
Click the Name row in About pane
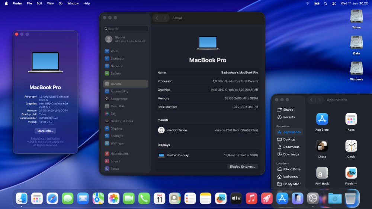click(x=208, y=73)
